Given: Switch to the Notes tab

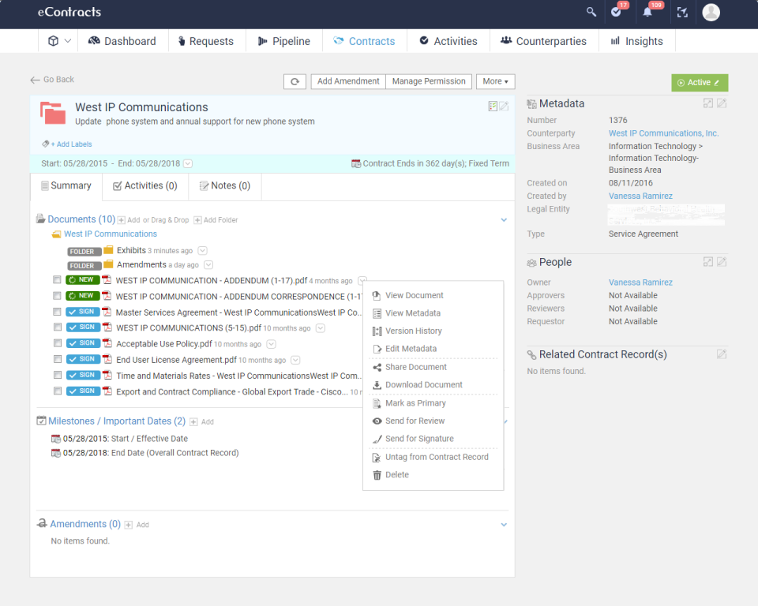Looking at the screenshot, I should (225, 185).
